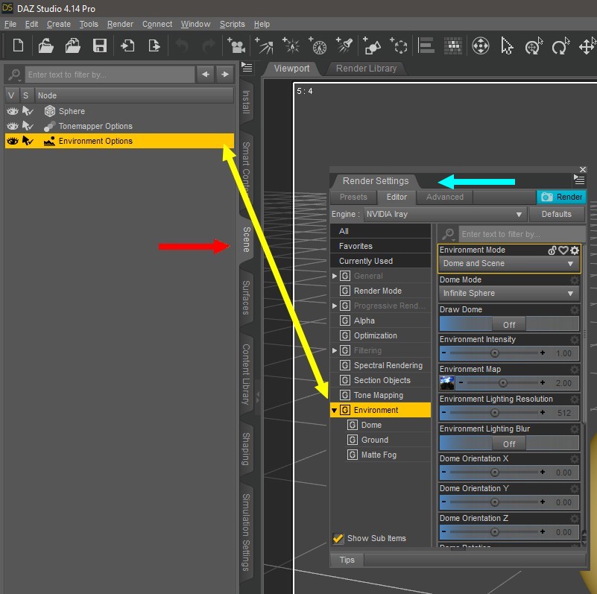Click the Environment Mode settings gear icon

[x=574, y=250]
